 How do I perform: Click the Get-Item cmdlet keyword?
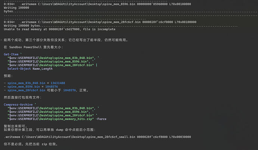pos(11,54)
